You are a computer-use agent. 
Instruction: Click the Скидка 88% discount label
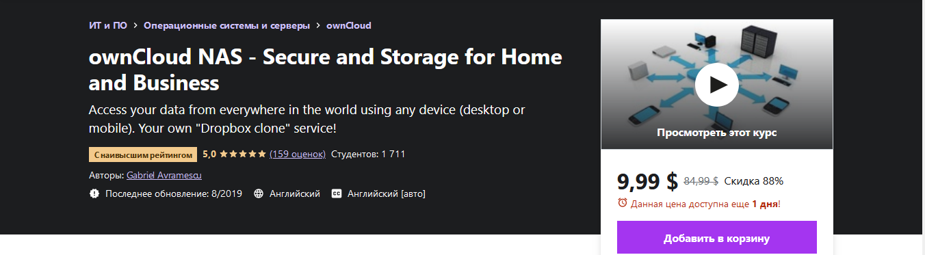753,181
